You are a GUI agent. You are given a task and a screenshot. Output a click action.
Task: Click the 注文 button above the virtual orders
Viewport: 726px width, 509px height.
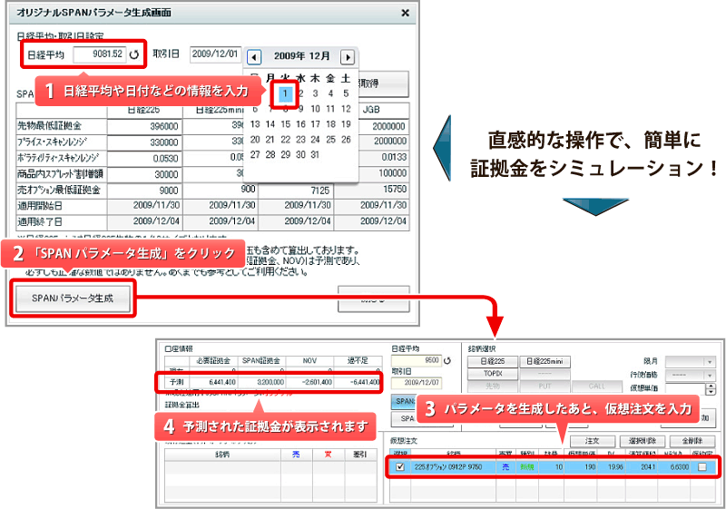pos(593,441)
